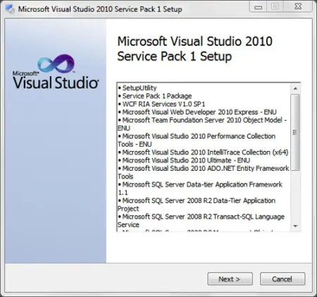Select Visual Studio 2010 Ultimate - ENU entry
Viewport: 317px width, 297px height.
point(184,160)
